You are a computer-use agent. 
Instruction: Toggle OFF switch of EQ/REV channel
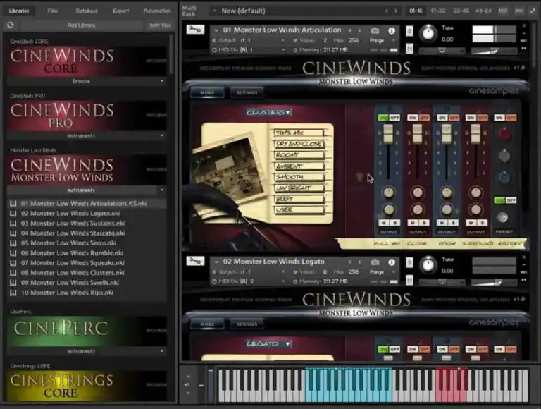click(511, 118)
